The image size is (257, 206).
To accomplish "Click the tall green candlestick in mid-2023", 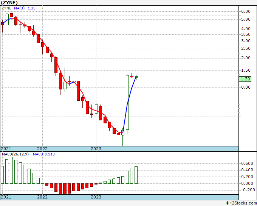I will click(x=127, y=102).
